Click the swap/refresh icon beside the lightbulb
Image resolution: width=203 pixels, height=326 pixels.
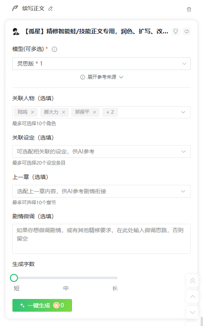click(187, 31)
